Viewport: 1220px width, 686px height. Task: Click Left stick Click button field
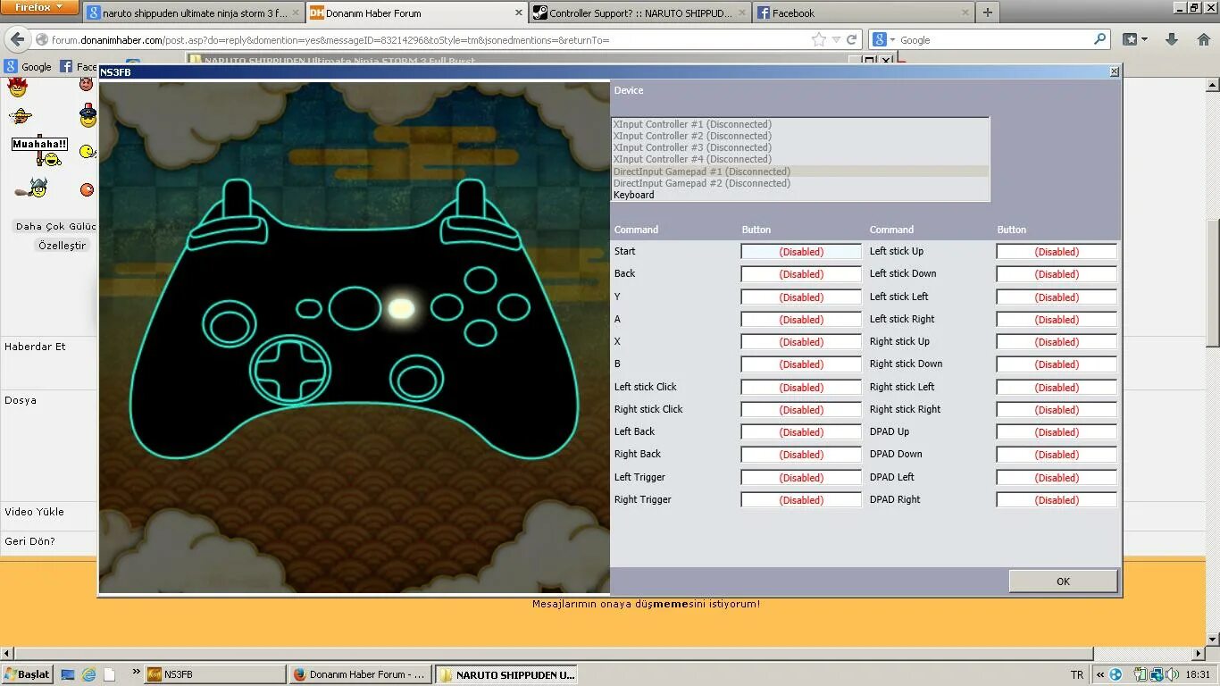(801, 388)
